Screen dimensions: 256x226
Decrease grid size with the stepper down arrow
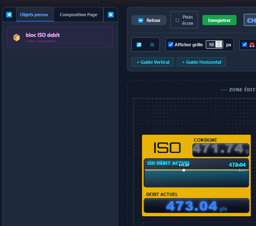(x=219, y=46)
